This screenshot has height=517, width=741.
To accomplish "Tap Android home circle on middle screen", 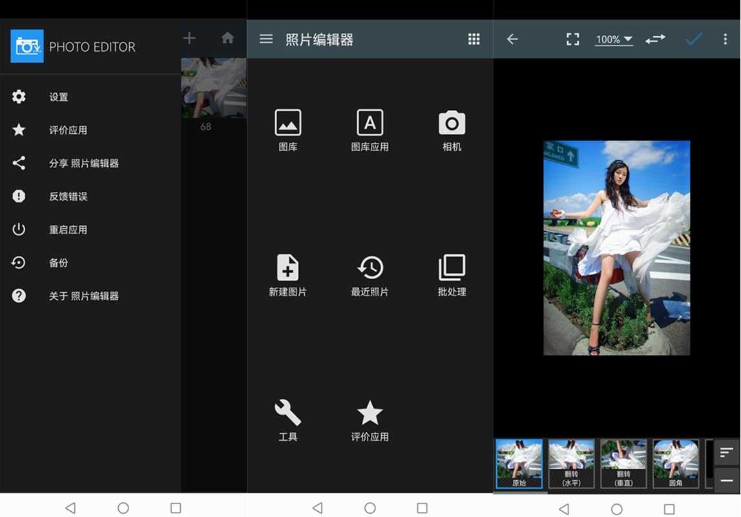I will [x=370, y=508].
